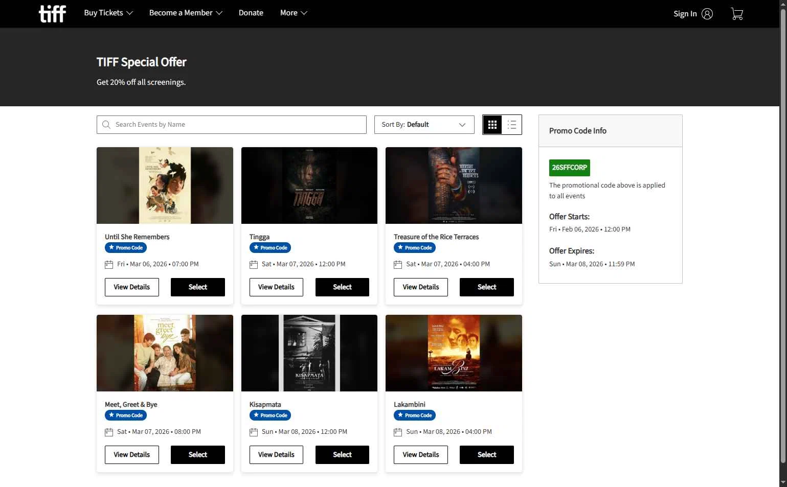787x487 pixels.
Task: Click the Until She Remembers poster thumbnail
Action: pyautogui.click(x=165, y=185)
